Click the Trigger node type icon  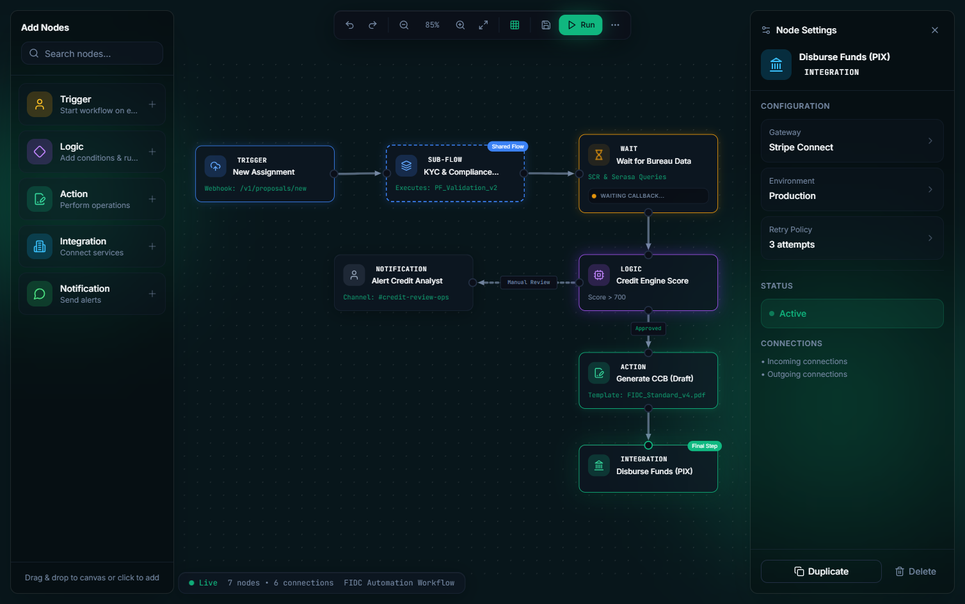tap(40, 104)
